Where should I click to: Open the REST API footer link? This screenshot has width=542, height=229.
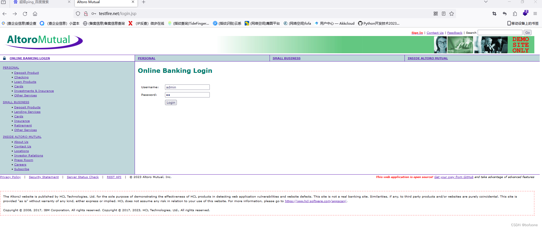click(114, 177)
